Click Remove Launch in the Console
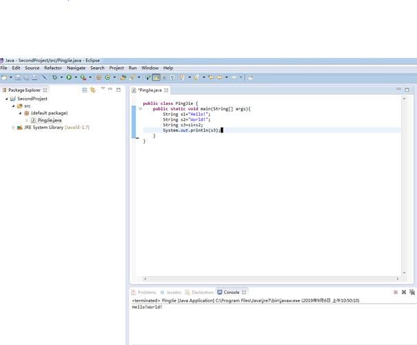 404,293
